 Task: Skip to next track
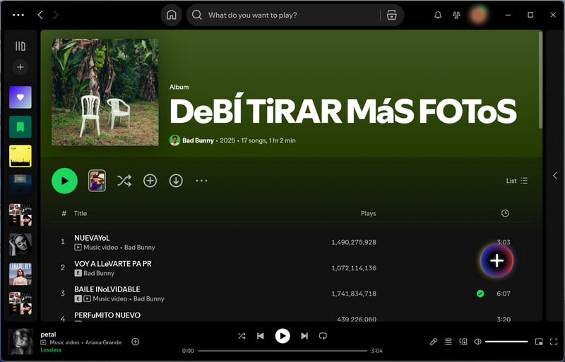pos(304,336)
